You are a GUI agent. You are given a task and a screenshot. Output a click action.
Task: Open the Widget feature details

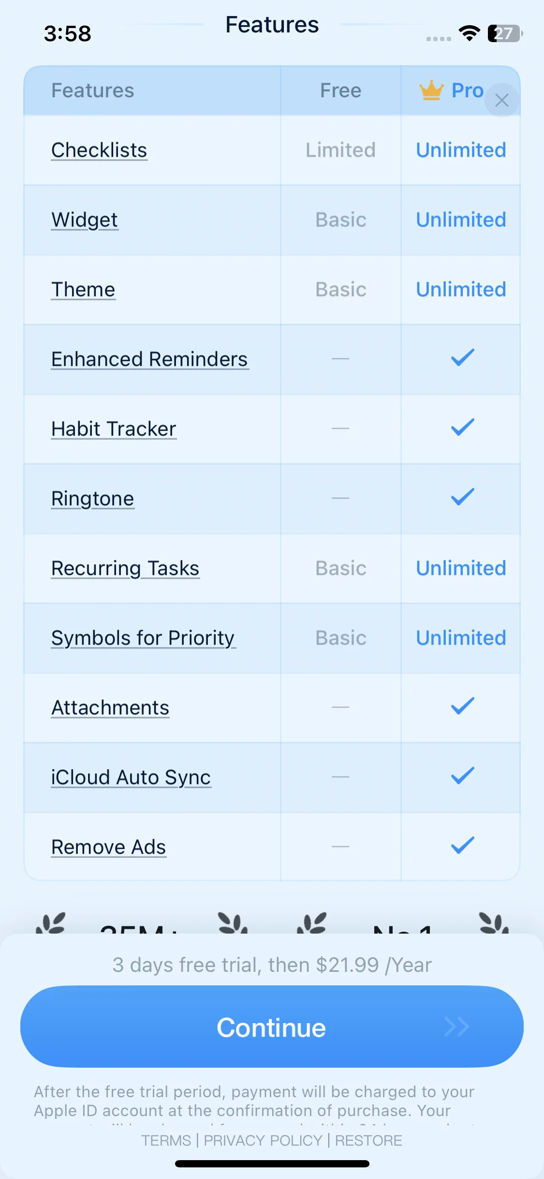(x=85, y=220)
